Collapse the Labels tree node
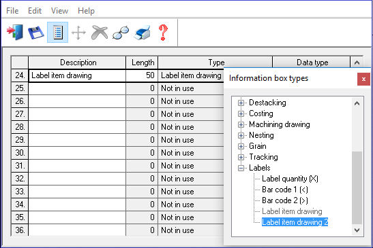This screenshot has width=373, height=248. coord(241,168)
